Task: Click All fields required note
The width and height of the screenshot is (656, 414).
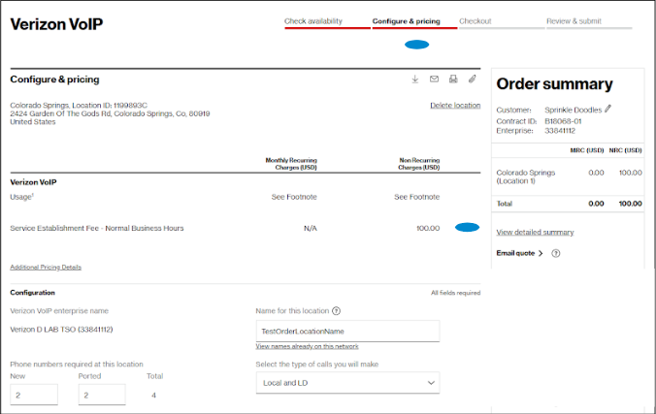Action: pyautogui.click(x=455, y=293)
